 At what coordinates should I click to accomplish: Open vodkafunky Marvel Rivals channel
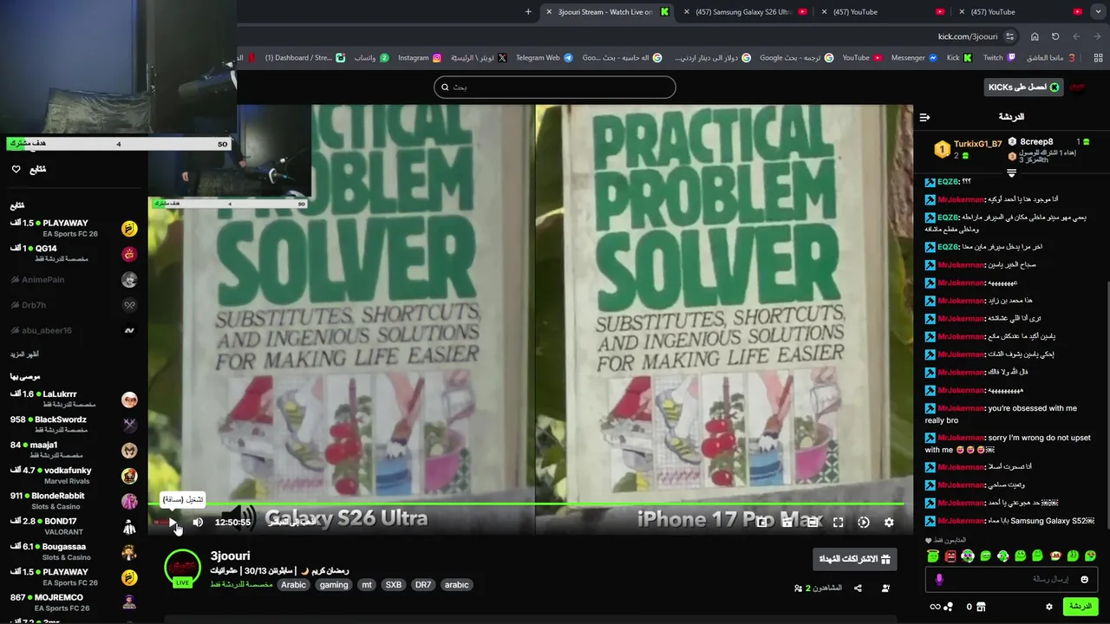[74, 476]
